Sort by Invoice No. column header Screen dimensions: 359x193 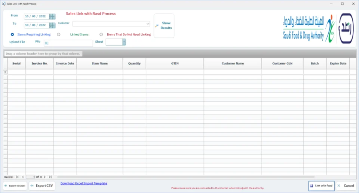(x=40, y=63)
